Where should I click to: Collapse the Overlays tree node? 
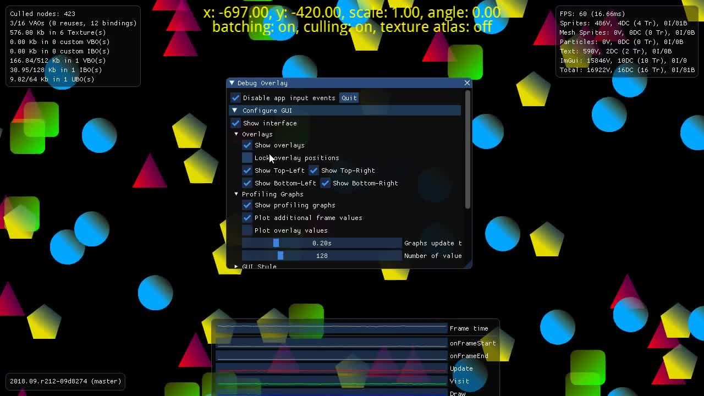point(236,134)
